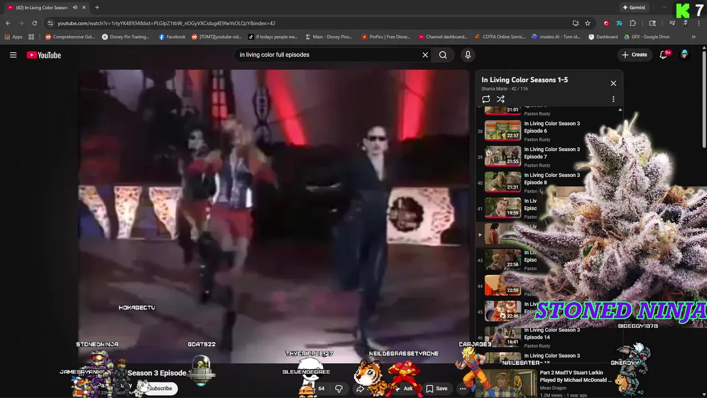Screen dimensions: 707x398
Task: Open YouTube notifications bell
Action: (x=664, y=55)
